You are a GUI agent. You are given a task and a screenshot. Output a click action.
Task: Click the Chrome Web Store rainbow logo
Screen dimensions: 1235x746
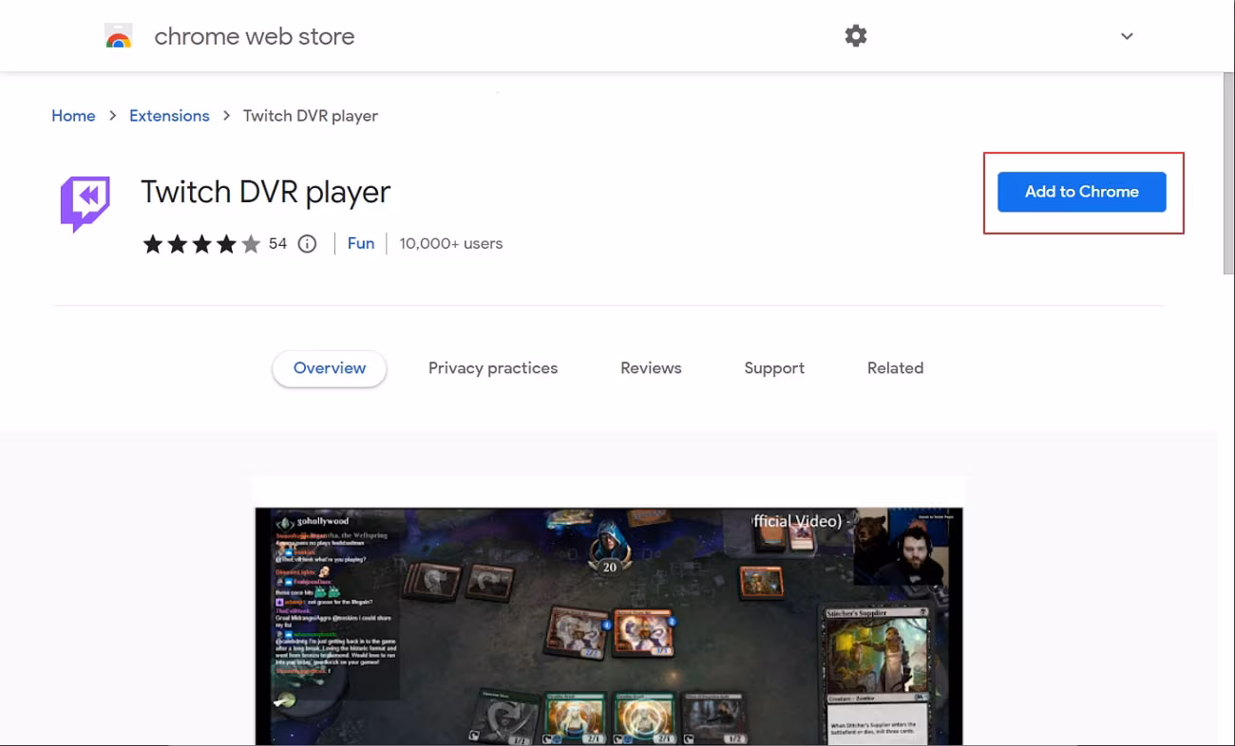click(x=119, y=37)
